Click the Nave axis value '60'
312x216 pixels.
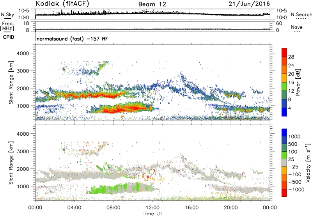click(x=279, y=23)
